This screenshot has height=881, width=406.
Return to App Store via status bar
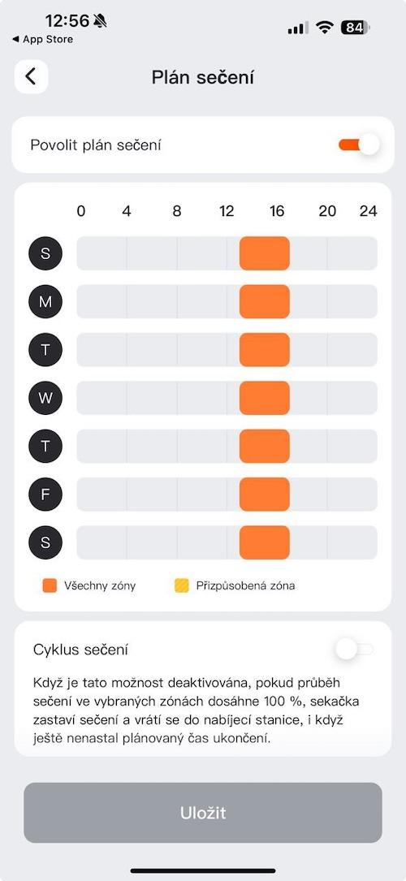click(43, 39)
